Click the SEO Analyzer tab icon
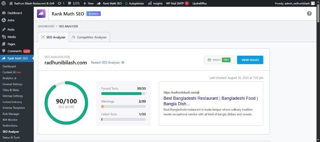The image size is (320, 142). (x=43, y=37)
